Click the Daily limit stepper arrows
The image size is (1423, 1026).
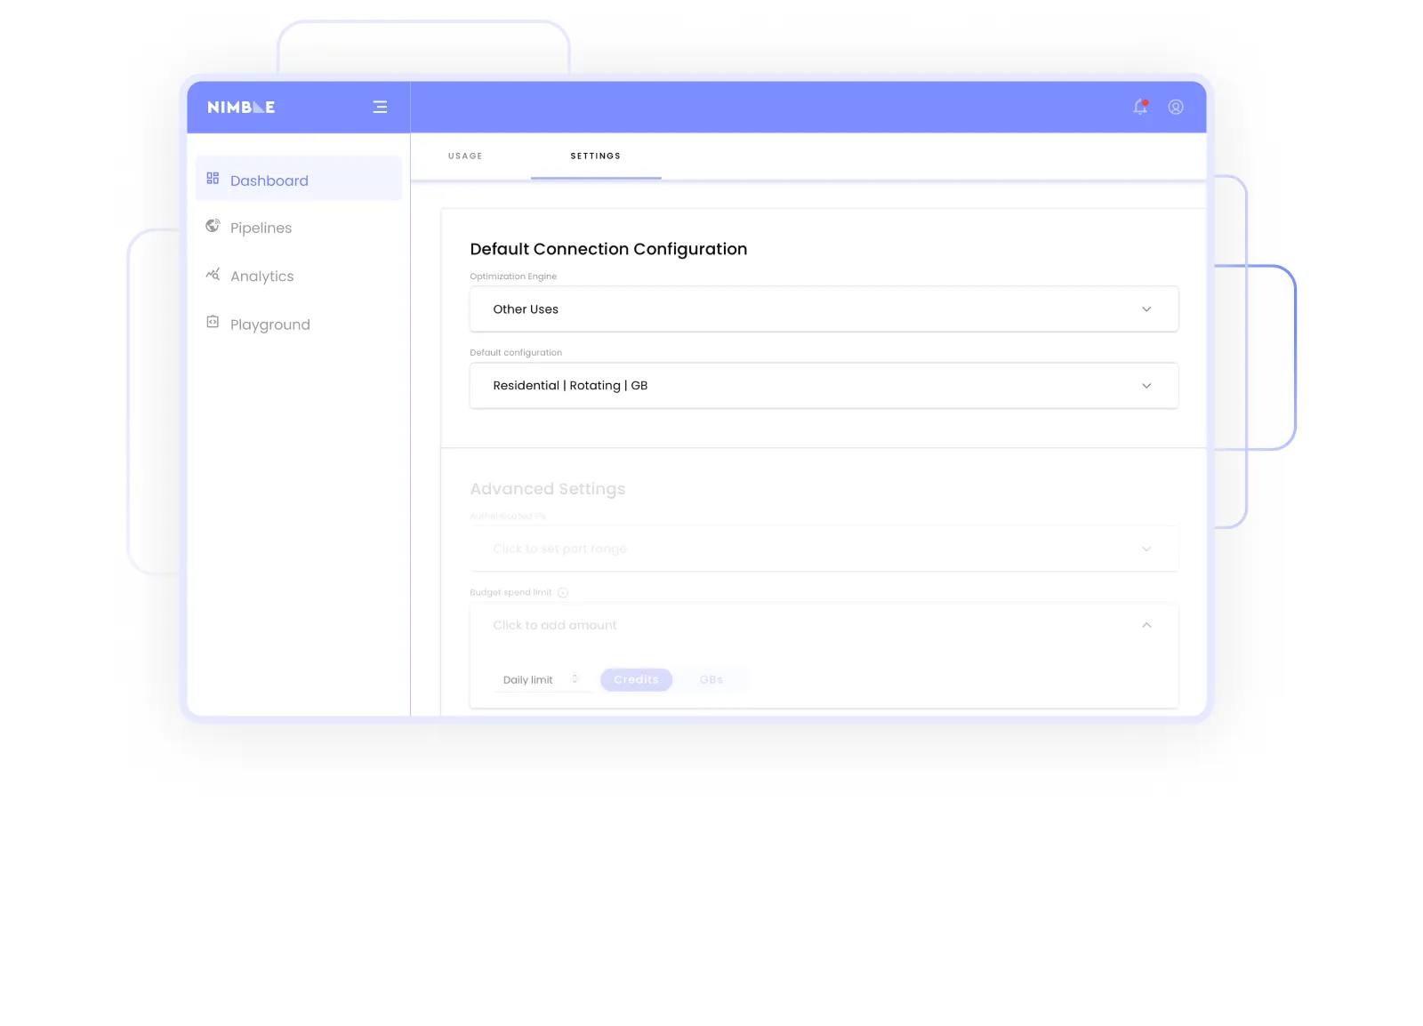point(575,678)
